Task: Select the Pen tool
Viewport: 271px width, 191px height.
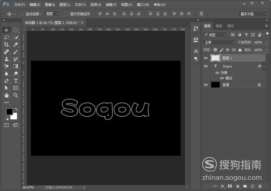Action: 6,81
